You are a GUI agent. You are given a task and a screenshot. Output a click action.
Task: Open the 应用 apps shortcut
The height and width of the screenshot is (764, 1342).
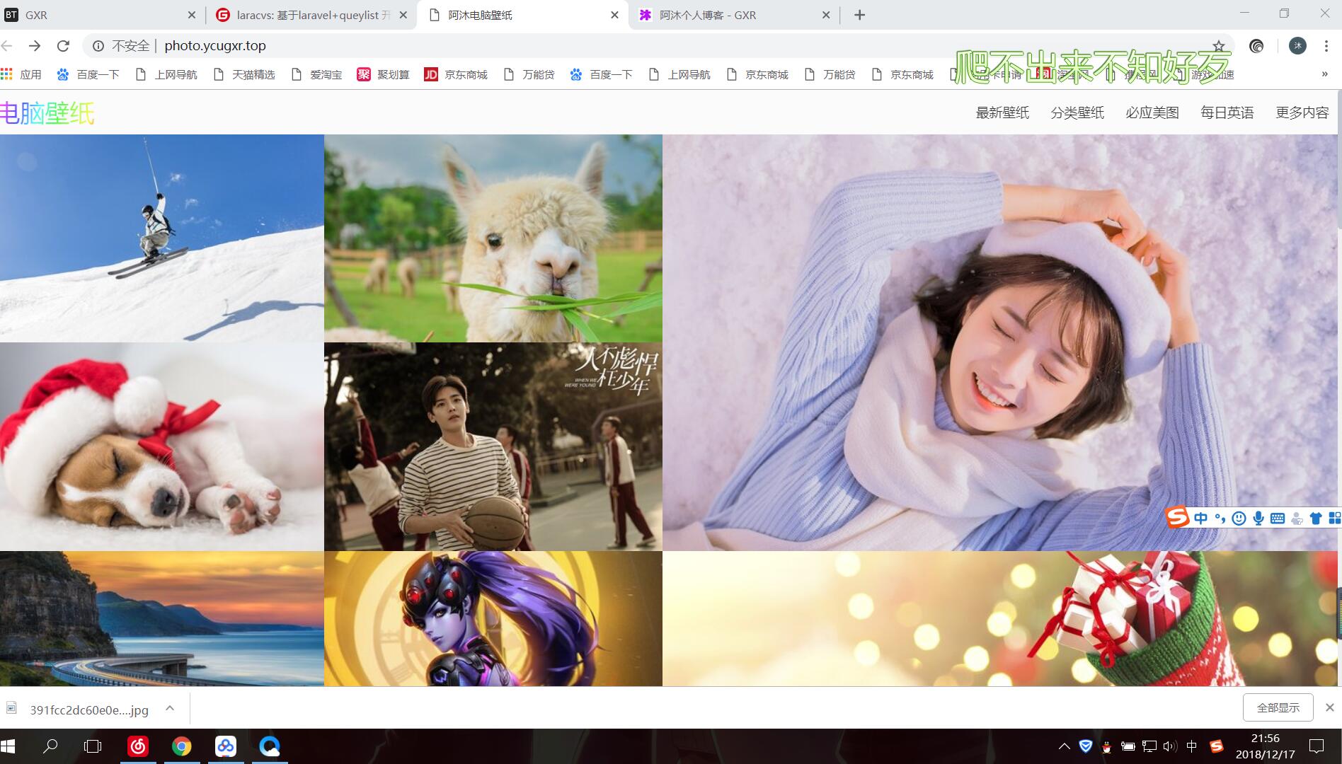click(21, 74)
